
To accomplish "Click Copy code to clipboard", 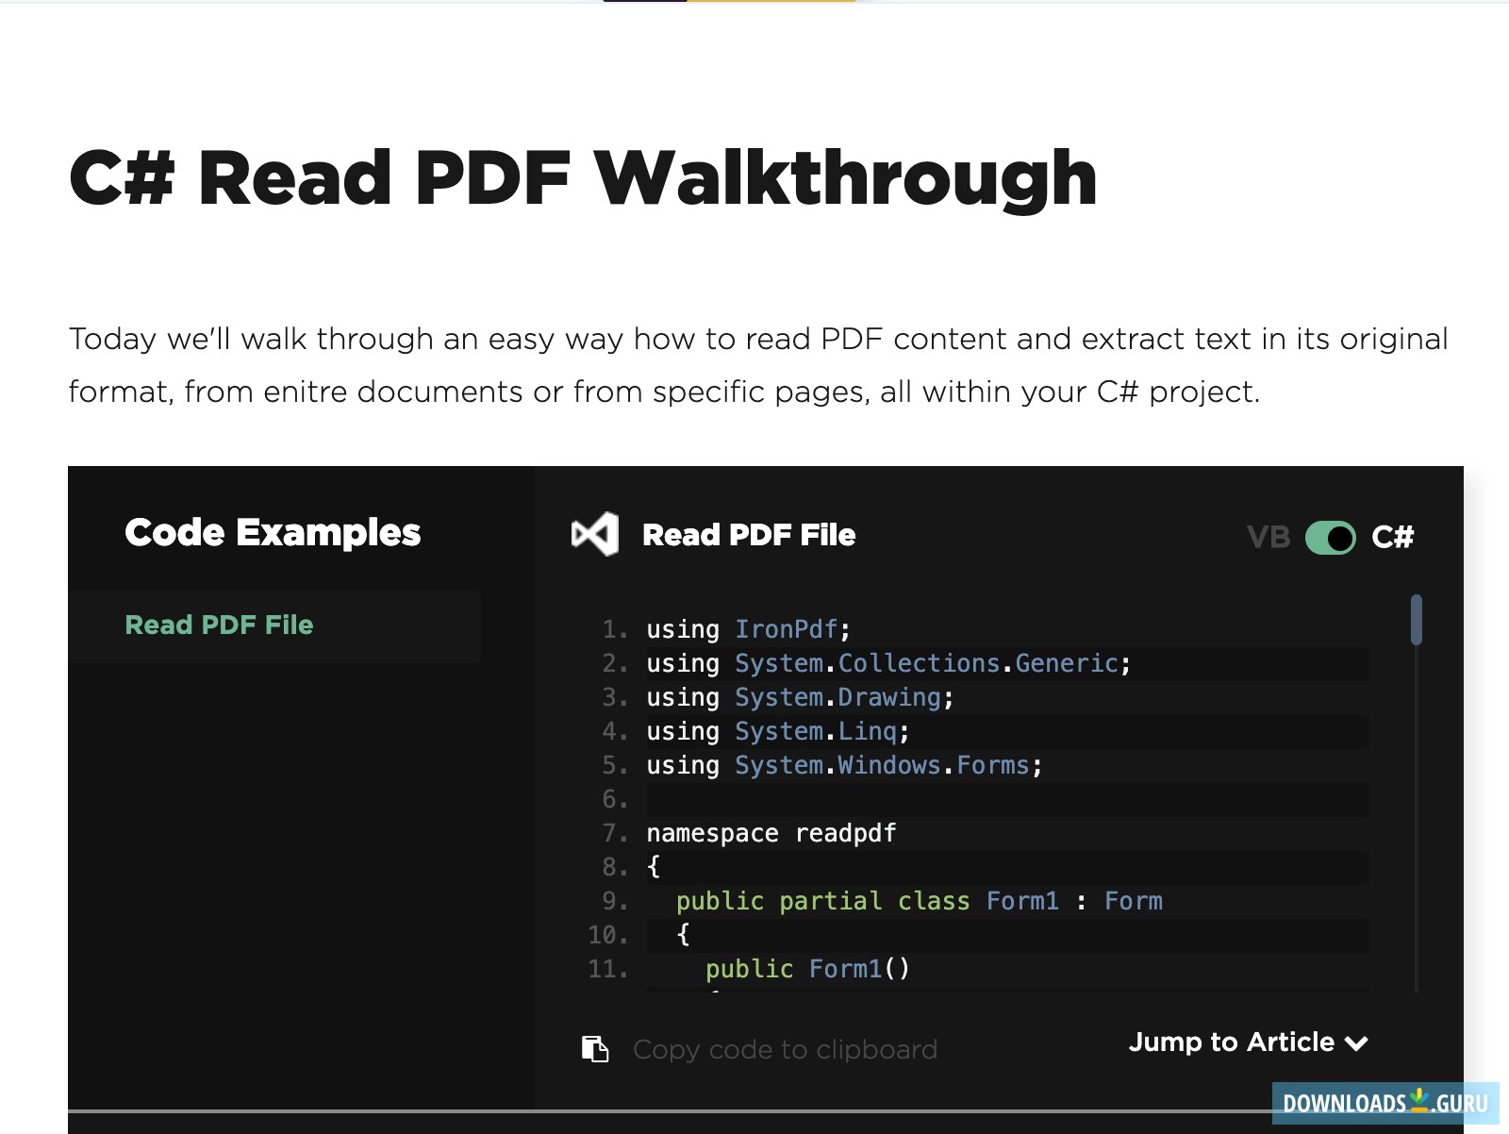I will pyautogui.click(x=786, y=1049).
